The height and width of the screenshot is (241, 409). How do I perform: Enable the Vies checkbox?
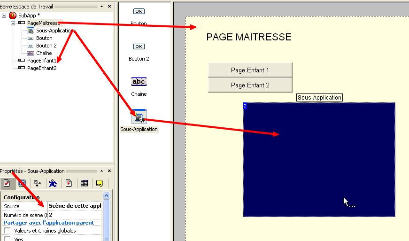click(8, 239)
